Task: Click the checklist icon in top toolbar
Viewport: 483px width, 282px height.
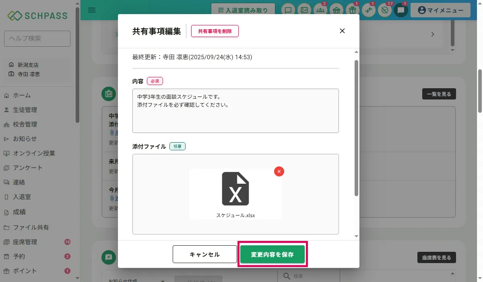Action: pyautogui.click(x=304, y=10)
